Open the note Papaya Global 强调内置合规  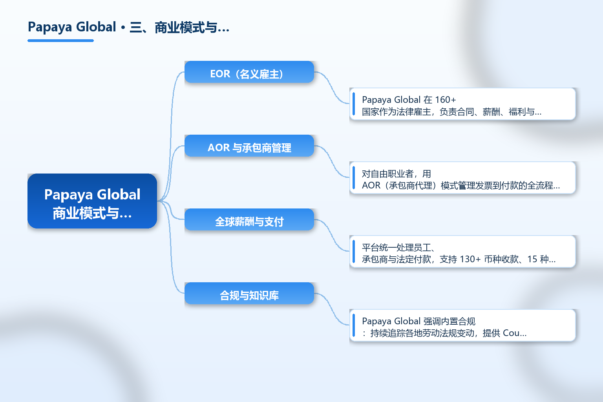(x=462, y=325)
